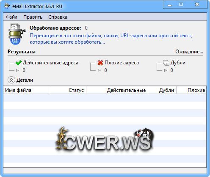This screenshot has height=177, width=210.
Task: Collapse the Детали section chevron
Action: (x=11, y=80)
